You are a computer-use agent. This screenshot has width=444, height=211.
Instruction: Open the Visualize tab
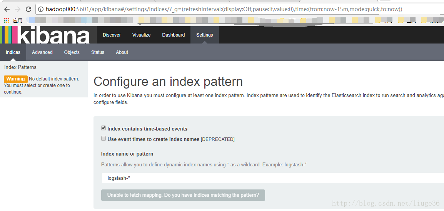point(141,35)
